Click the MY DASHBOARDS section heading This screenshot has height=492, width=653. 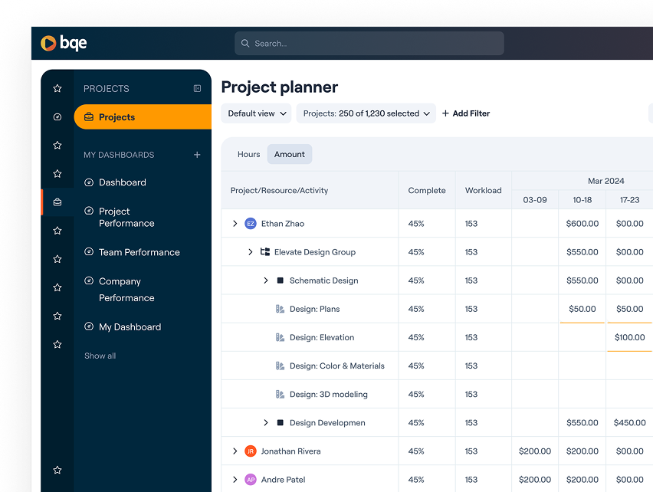pyautogui.click(x=119, y=155)
